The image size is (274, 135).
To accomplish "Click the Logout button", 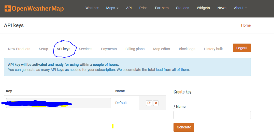I will (x=242, y=48).
